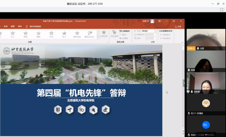Select the host video tile labeled 主持人
The image size is (226, 137).
[x=206, y=40]
